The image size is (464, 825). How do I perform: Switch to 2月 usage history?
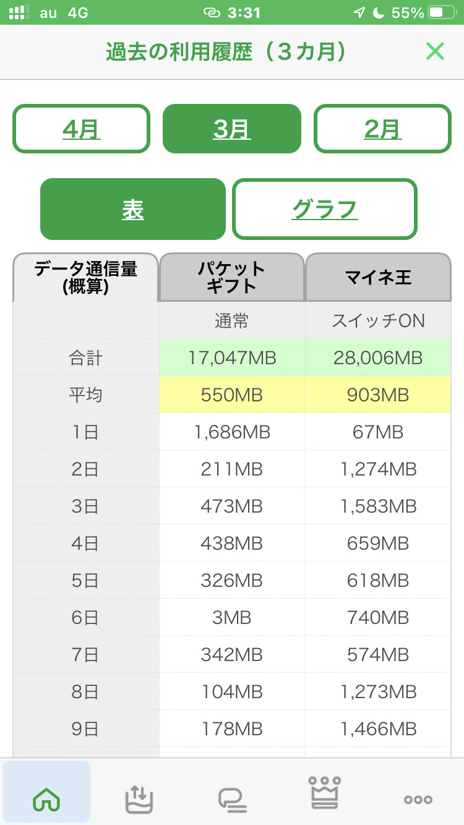[382, 129]
